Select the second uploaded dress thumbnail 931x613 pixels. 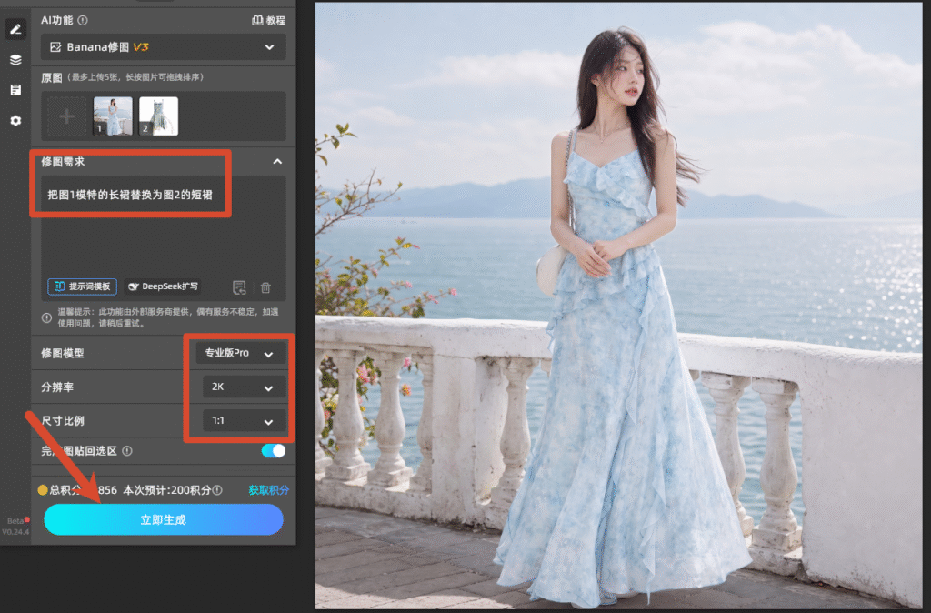(x=158, y=116)
